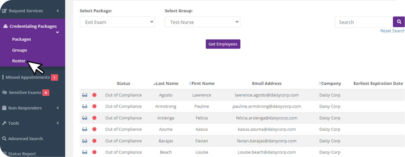View Arsienga's record via glasses icon
The height and width of the screenshot is (157, 405).
click(85, 118)
